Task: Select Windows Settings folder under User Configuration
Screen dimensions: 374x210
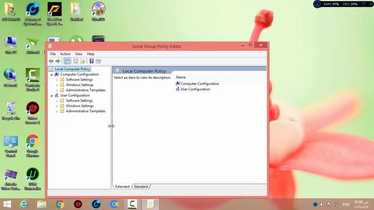Action: (79, 106)
